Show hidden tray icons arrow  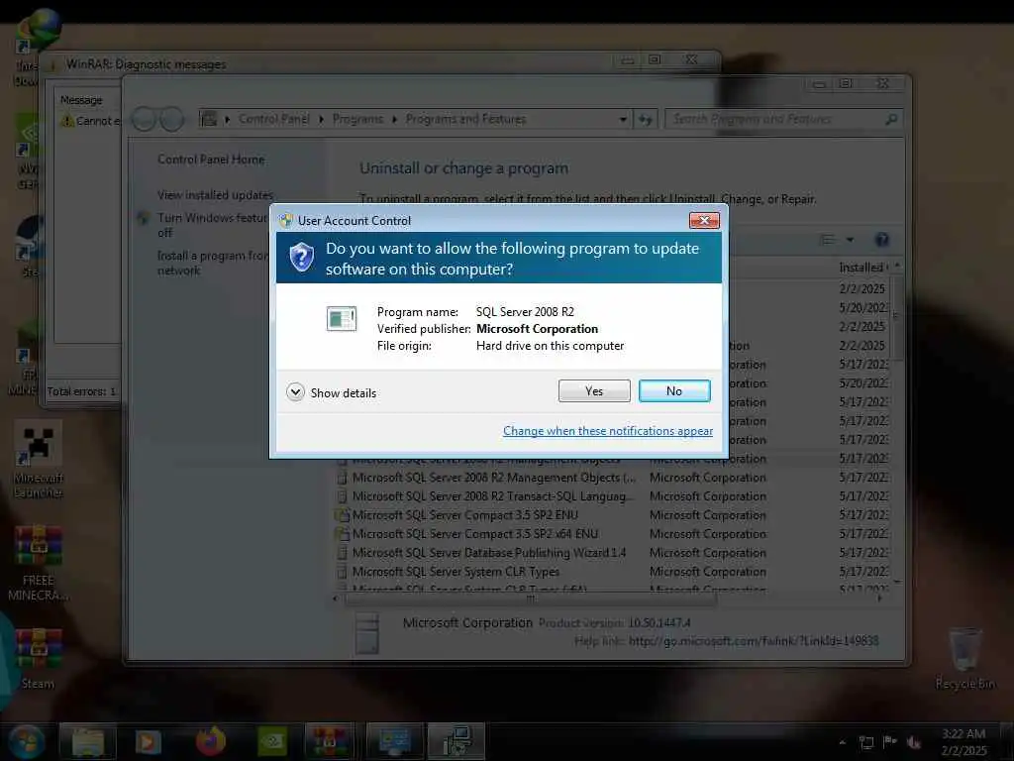coord(842,742)
